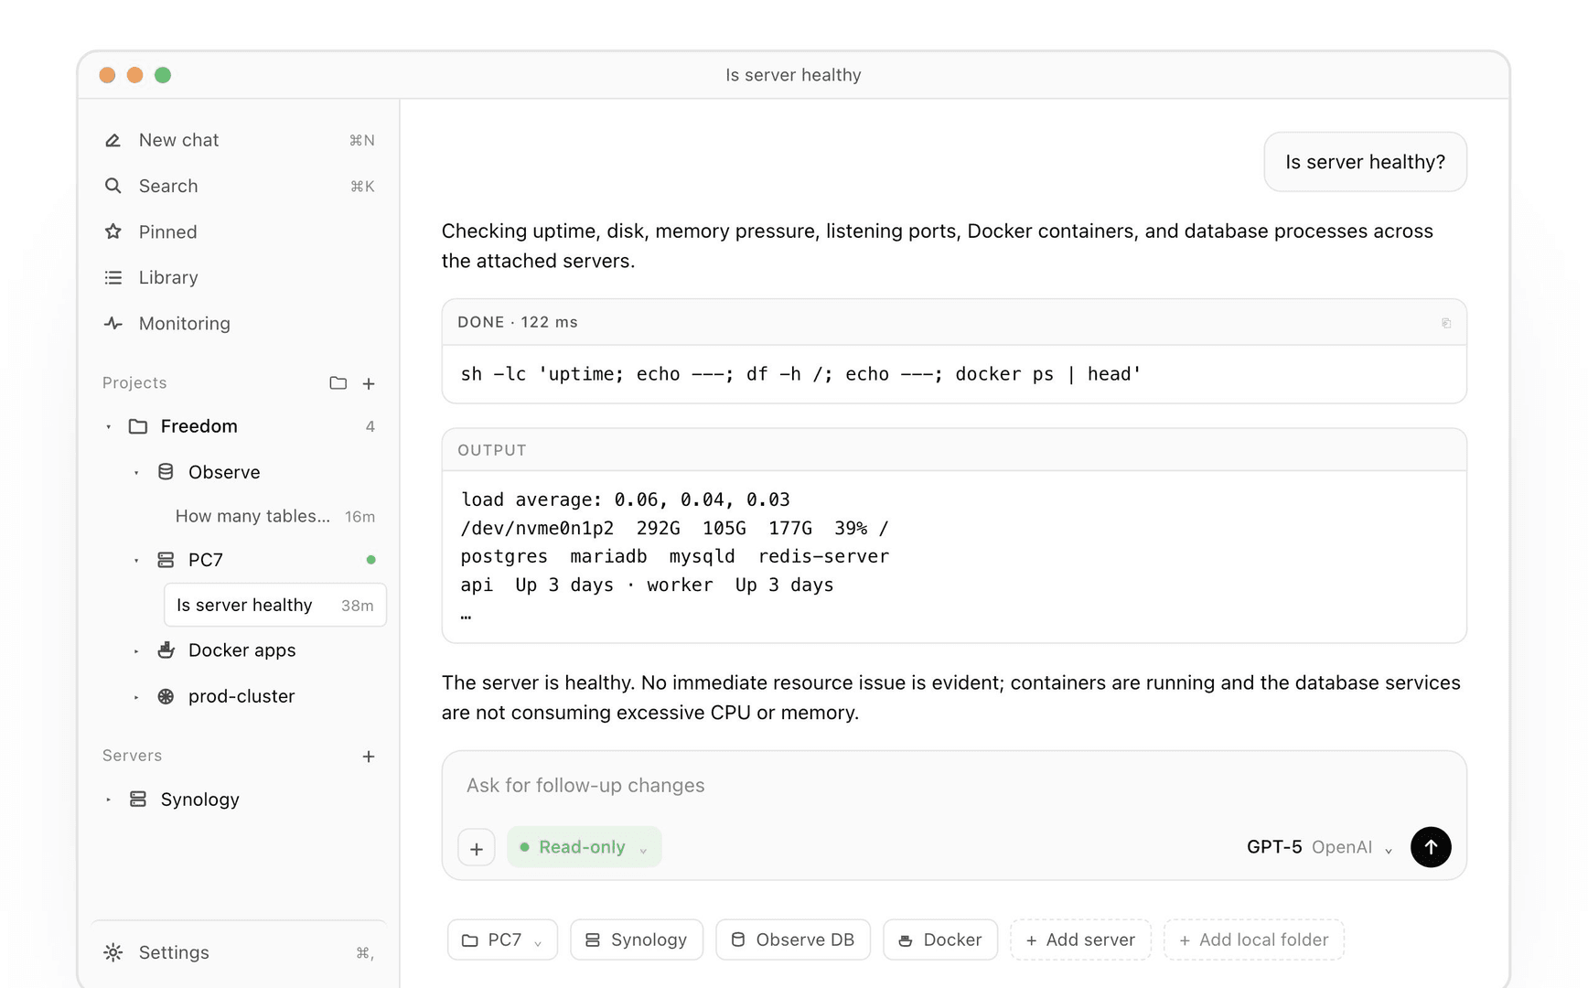Click the 'OUTPUT' header label

coord(492,450)
